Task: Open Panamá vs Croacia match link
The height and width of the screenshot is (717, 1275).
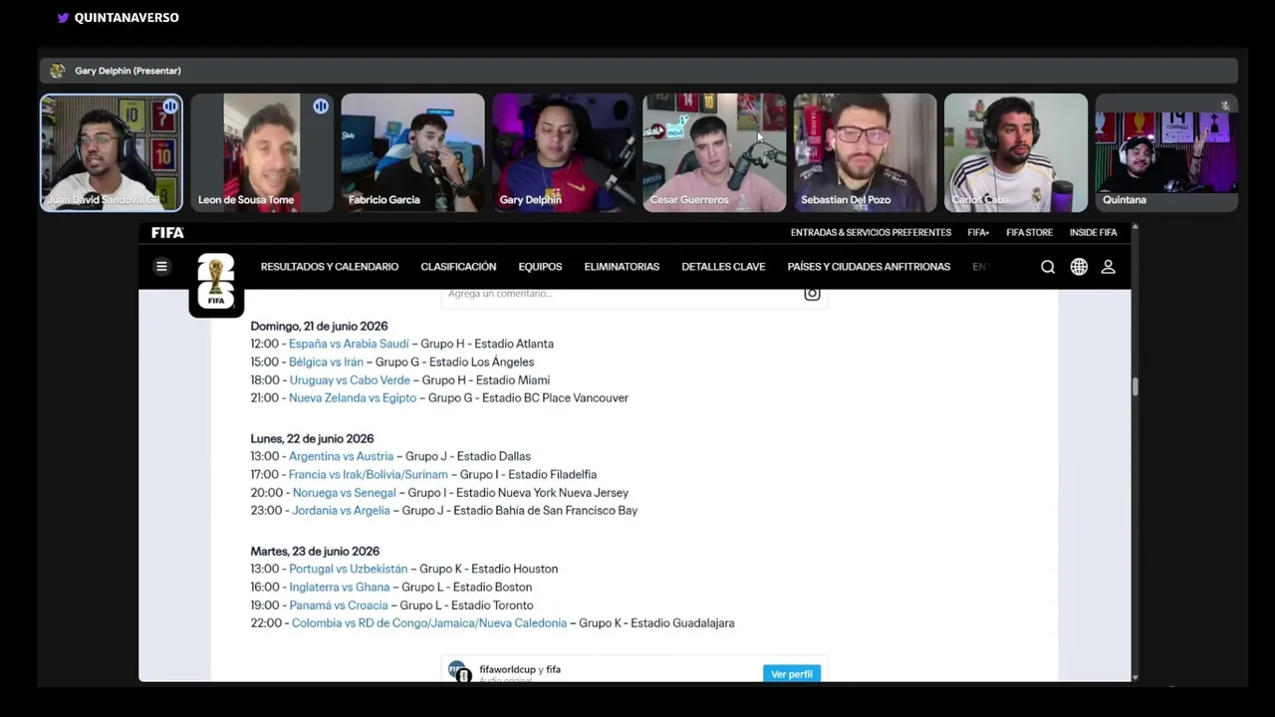Action: pos(339,605)
